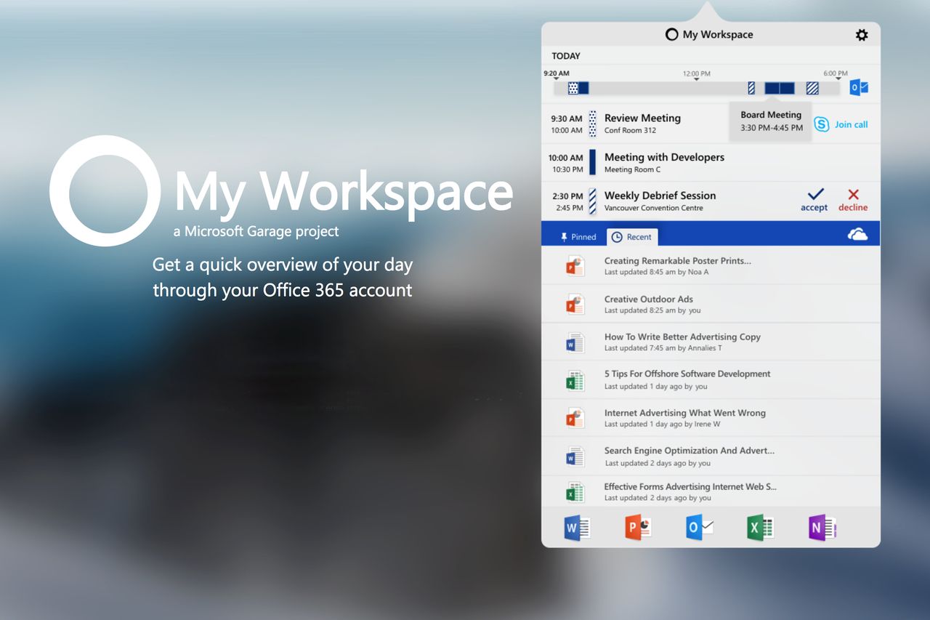Click the PowerPoint icon for Creating Remarkable Poster Prints

point(575,266)
